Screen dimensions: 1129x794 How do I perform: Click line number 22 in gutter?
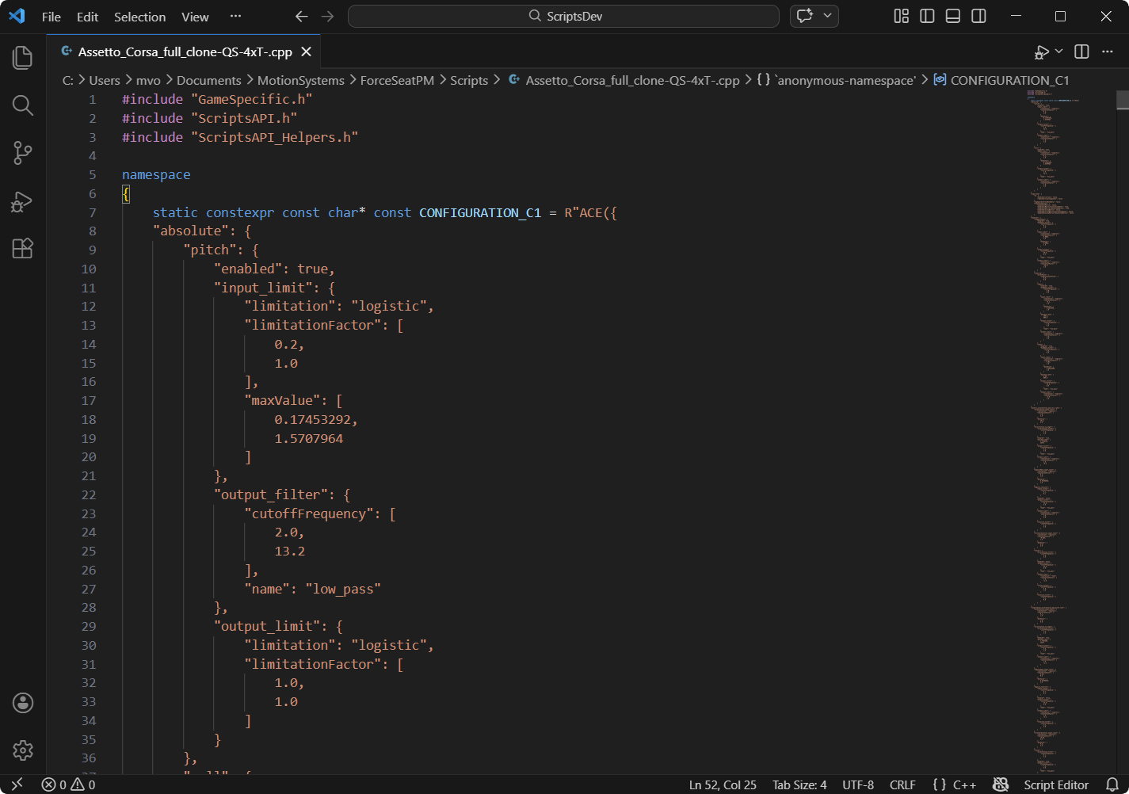pyautogui.click(x=88, y=494)
